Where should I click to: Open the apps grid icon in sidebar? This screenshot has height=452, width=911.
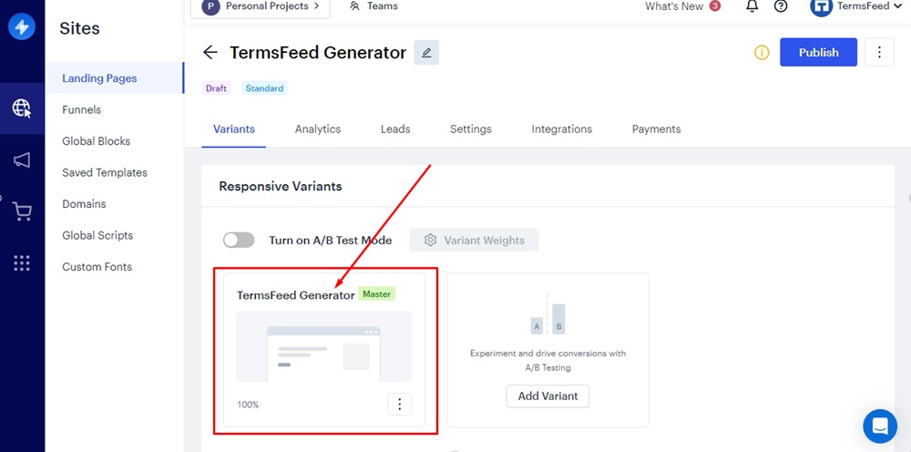22,263
